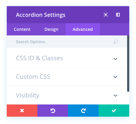
Task: Undo the last change
Action: (53, 111)
